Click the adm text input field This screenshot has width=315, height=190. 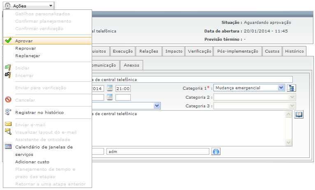click(x=157, y=151)
